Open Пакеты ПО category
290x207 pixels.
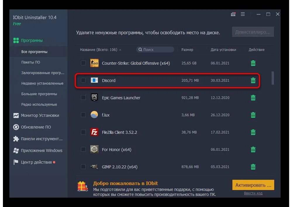point(30,62)
